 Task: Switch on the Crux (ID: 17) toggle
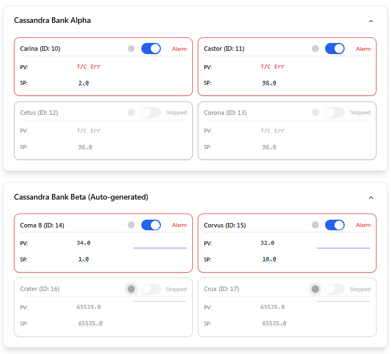point(335,289)
